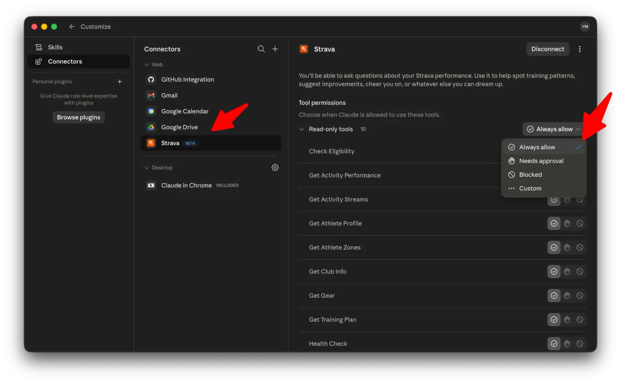Screen dimensions: 621x384
Task: Select Connectors in the sidebar
Action: click(79, 62)
